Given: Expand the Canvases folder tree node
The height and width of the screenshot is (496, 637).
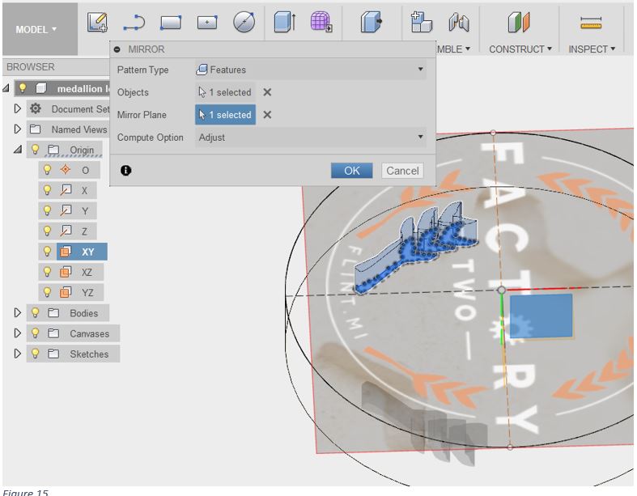Looking at the screenshot, I should (x=18, y=333).
